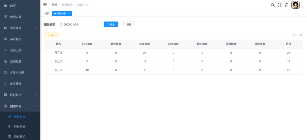Expand the 系统管理 menu
307x140 pixels.
20,28
